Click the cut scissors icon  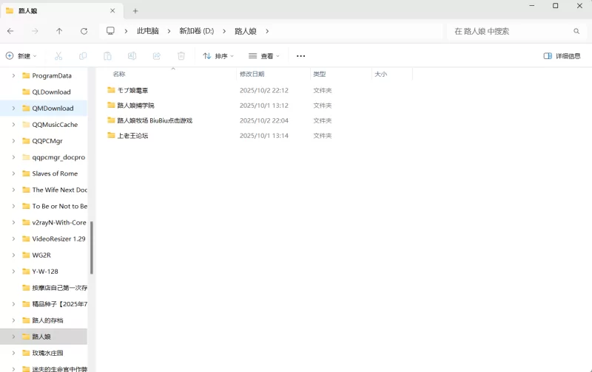pyautogui.click(x=58, y=56)
